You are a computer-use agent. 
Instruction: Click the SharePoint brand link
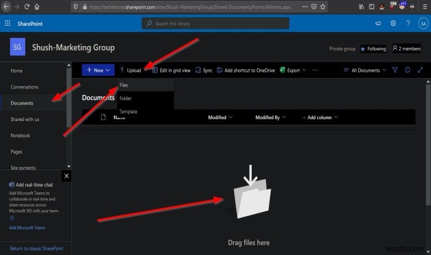click(30, 23)
